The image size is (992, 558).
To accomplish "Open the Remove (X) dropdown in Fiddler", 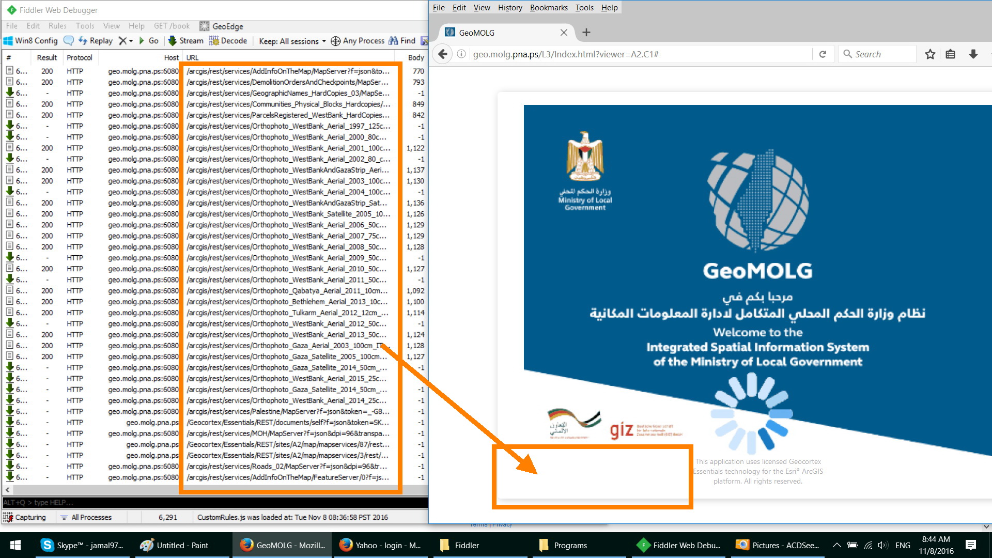I will (126, 41).
